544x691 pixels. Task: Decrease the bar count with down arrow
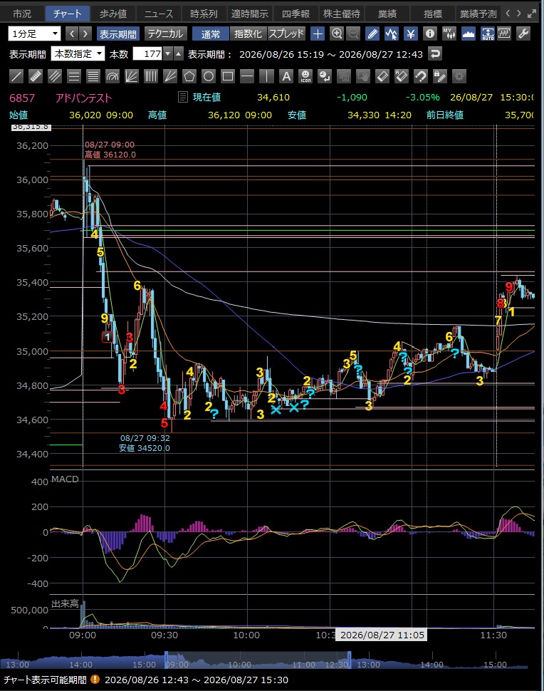point(168,53)
